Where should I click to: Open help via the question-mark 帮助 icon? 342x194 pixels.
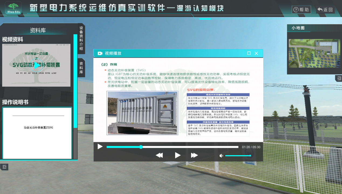point(301,9)
